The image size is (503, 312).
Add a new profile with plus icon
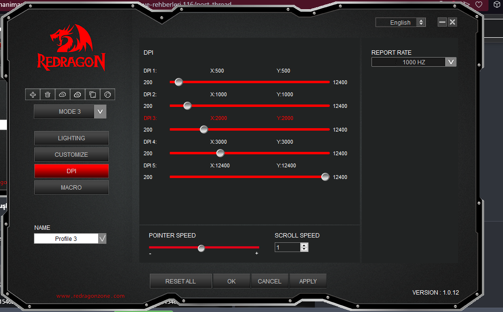[x=33, y=94]
